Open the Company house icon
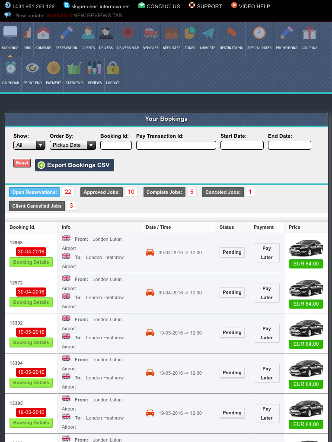The height and width of the screenshot is (442, 332). coord(43,33)
